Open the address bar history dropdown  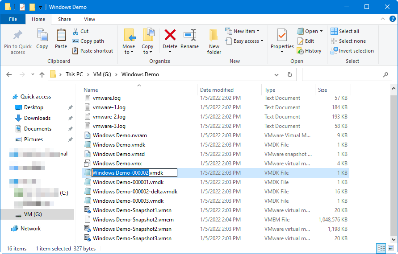coord(277,75)
